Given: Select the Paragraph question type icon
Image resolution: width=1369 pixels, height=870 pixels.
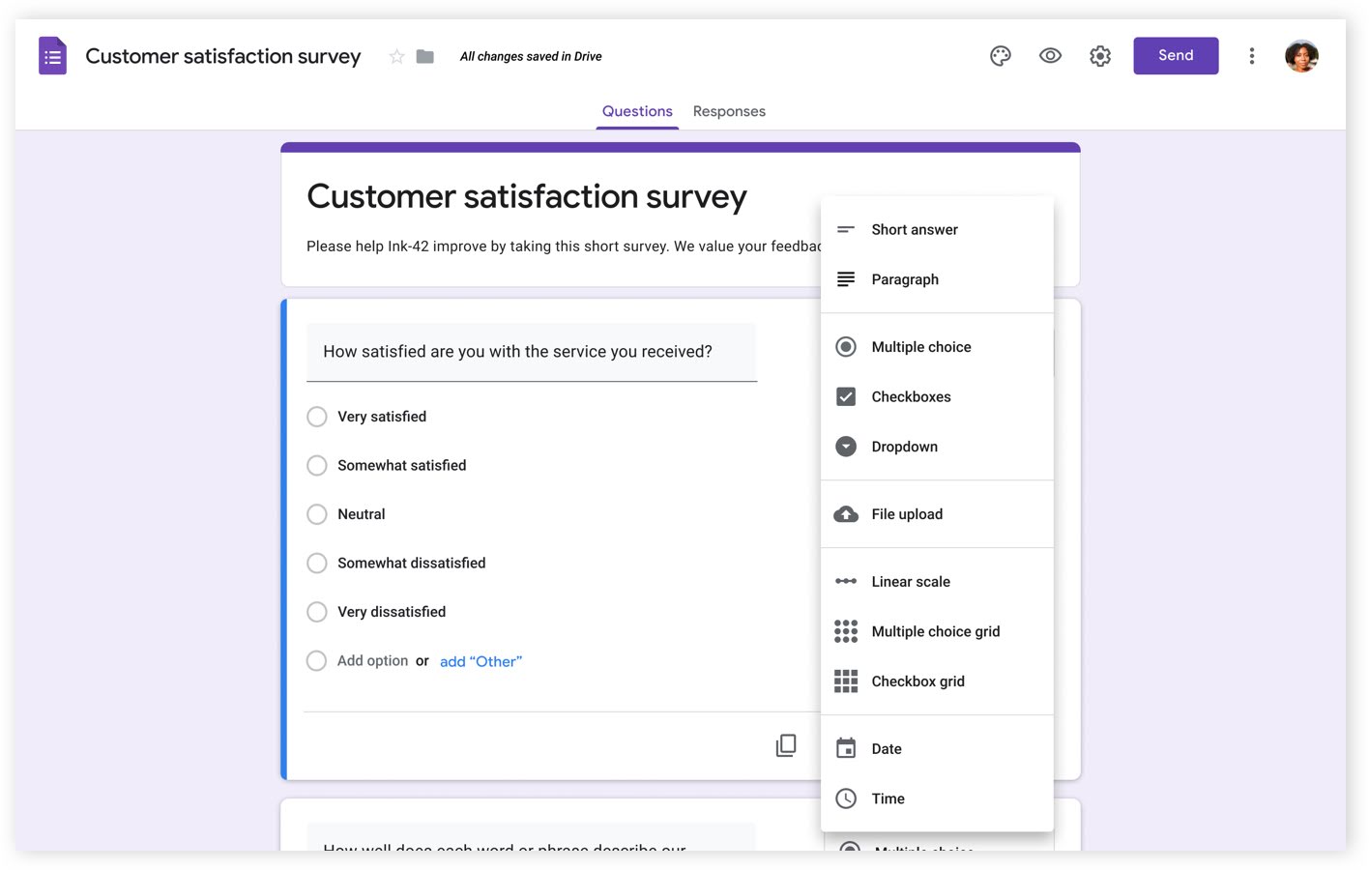Looking at the screenshot, I should 846,278.
